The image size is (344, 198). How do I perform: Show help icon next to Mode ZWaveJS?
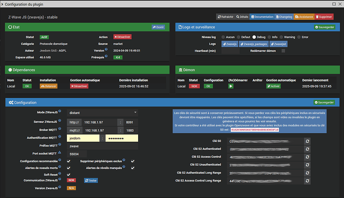(x=60, y=111)
